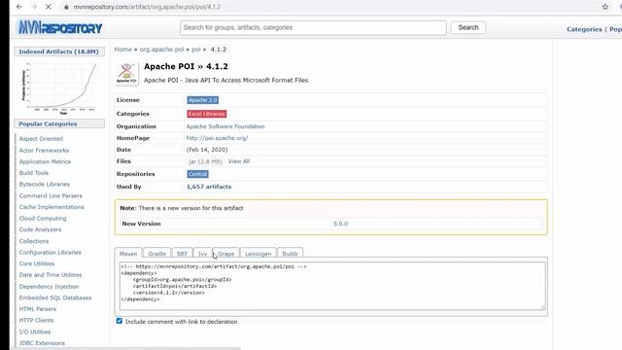Viewport: 622px width, 350px height.
Task: Click View All files link
Action: pyautogui.click(x=239, y=161)
